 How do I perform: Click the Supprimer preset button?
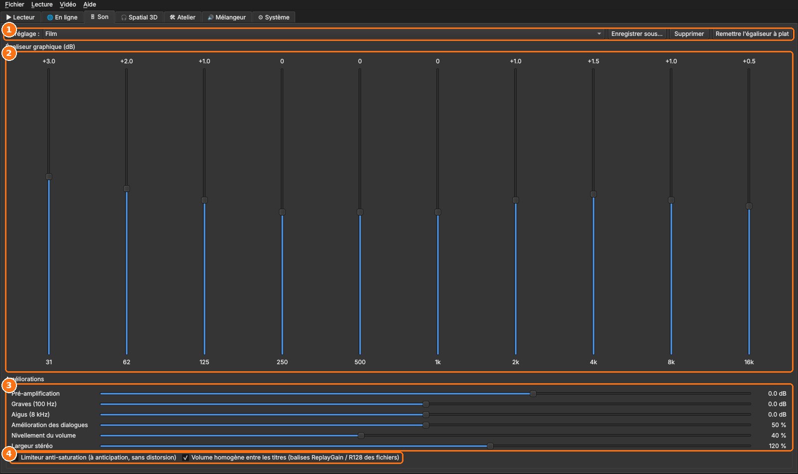(689, 34)
